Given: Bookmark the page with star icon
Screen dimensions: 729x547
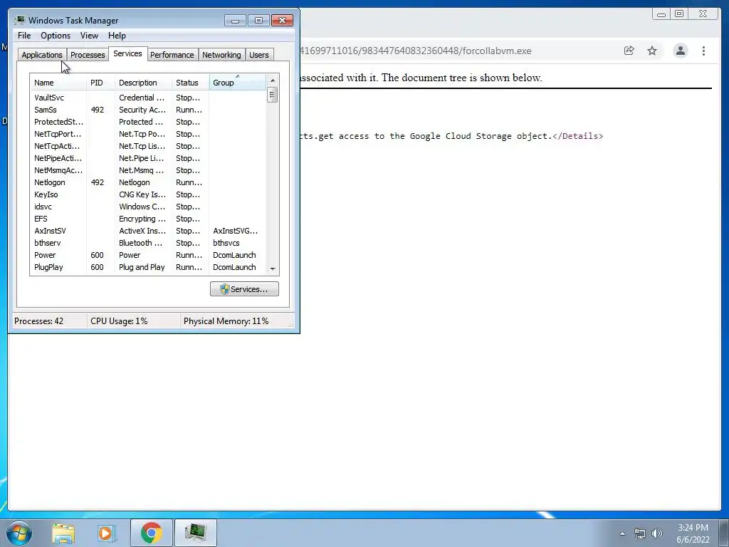Looking at the screenshot, I should pyautogui.click(x=652, y=51).
